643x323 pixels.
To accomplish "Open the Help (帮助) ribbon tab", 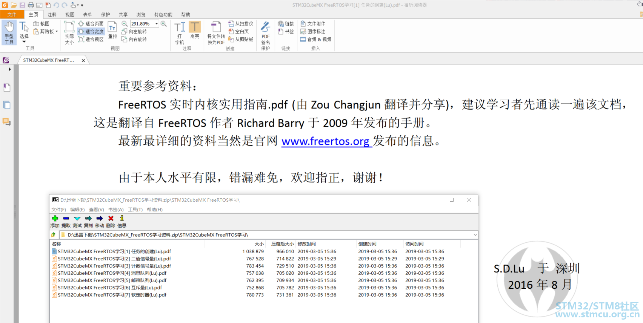I will (186, 15).
